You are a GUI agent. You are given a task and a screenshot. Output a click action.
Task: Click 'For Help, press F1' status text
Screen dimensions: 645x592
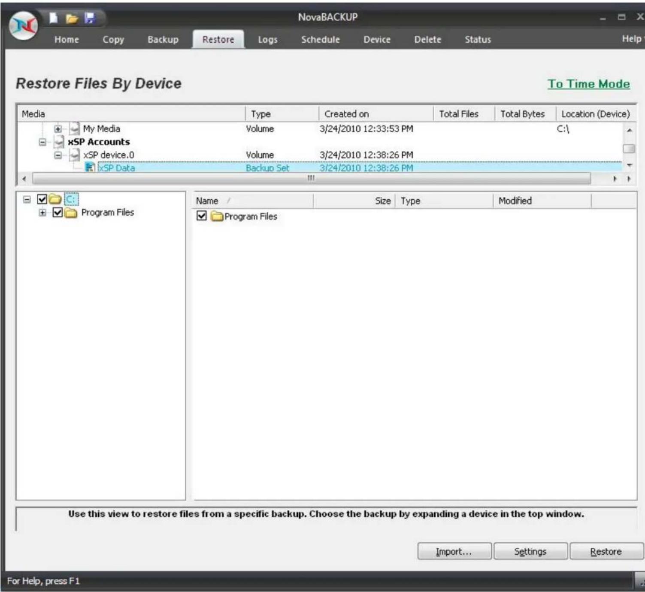coord(43,581)
